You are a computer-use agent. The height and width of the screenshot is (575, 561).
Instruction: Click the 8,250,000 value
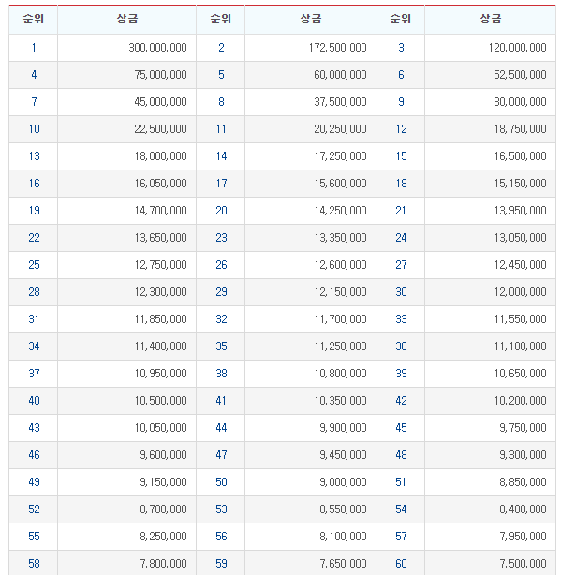point(163,536)
